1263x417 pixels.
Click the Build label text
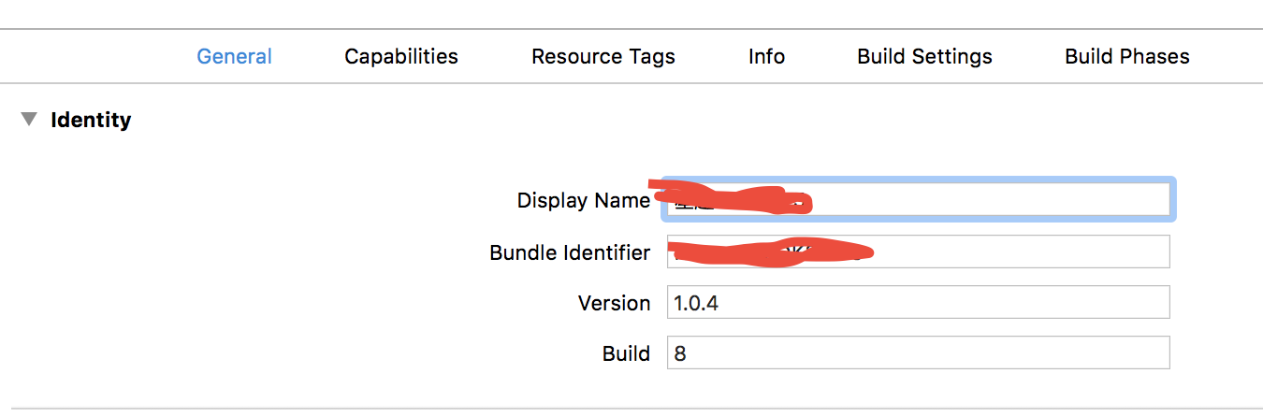point(626,353)
